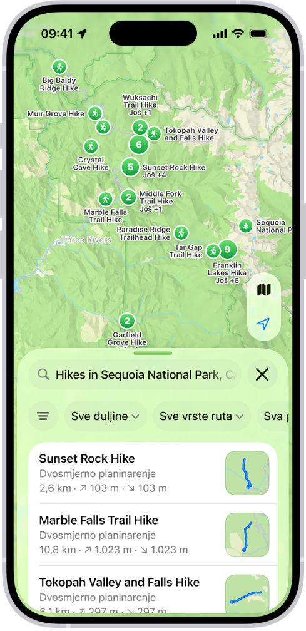This screenshot has height=631, width=306.
Task: Select the Crystal Cave Hike marker
Action: pyautogui.click(x=91, y=146)
